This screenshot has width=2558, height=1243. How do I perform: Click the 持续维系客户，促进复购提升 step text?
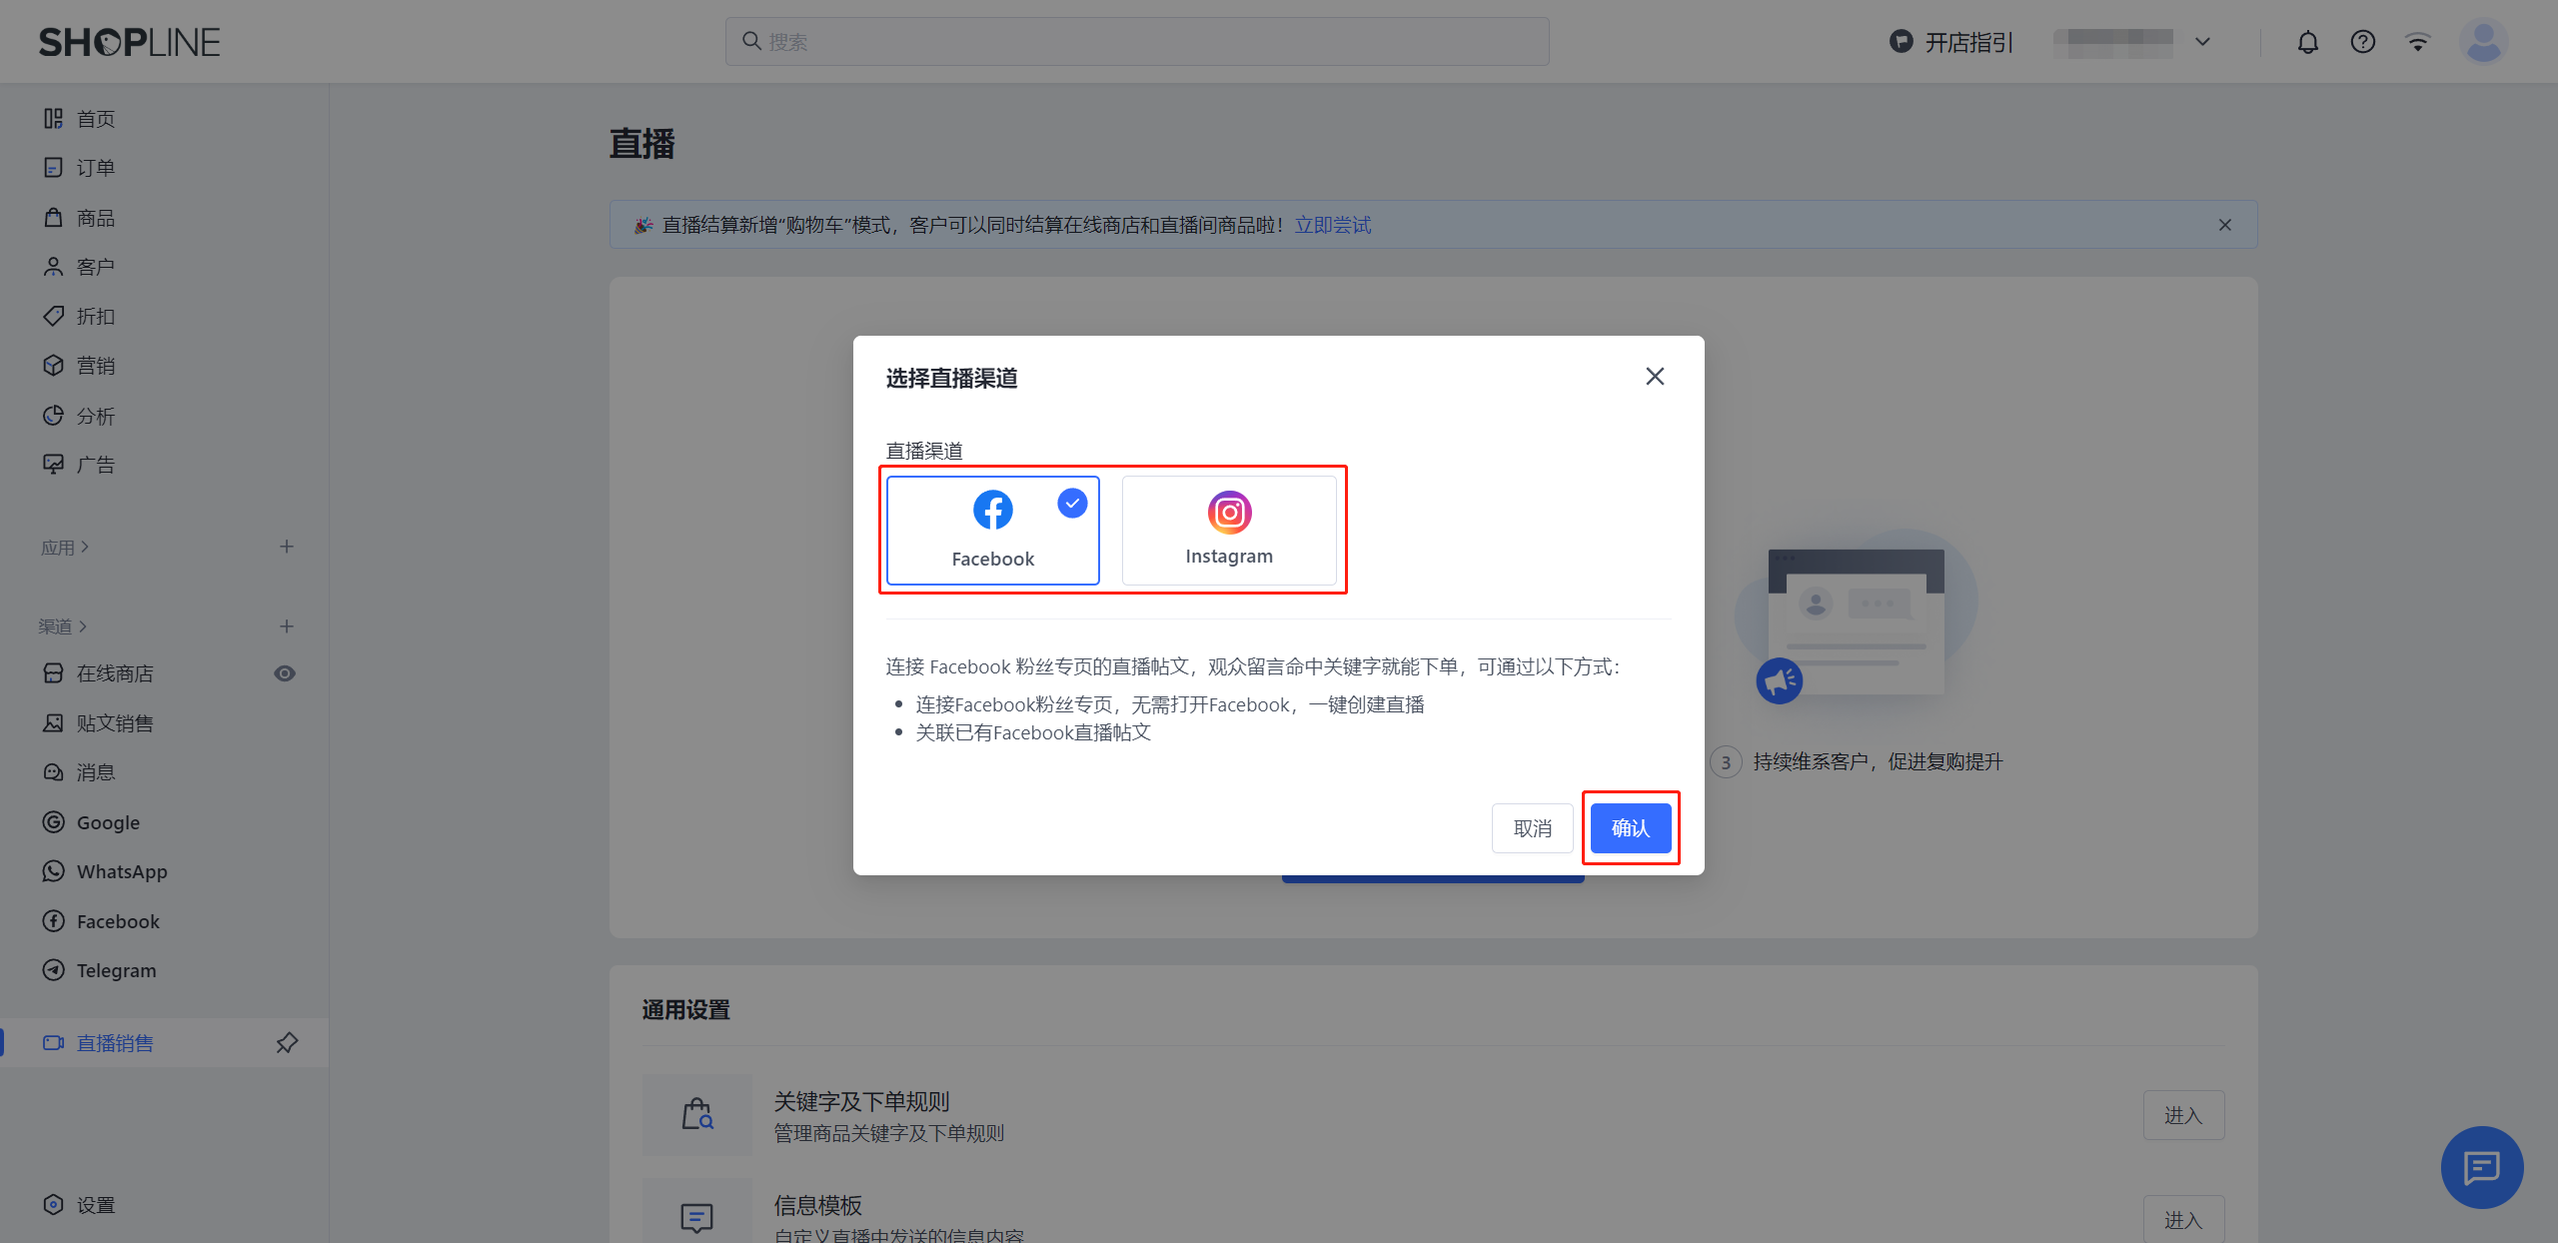click(x=1878, y=761)
